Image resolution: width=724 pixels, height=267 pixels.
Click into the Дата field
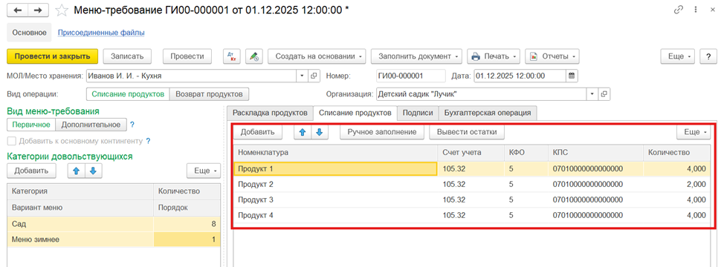(520, 76)
